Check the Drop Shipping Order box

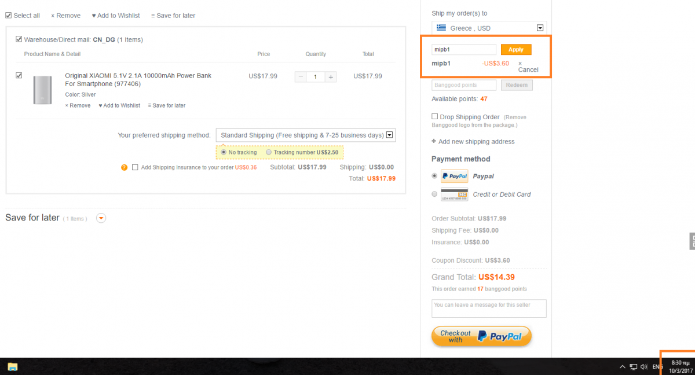434,116
